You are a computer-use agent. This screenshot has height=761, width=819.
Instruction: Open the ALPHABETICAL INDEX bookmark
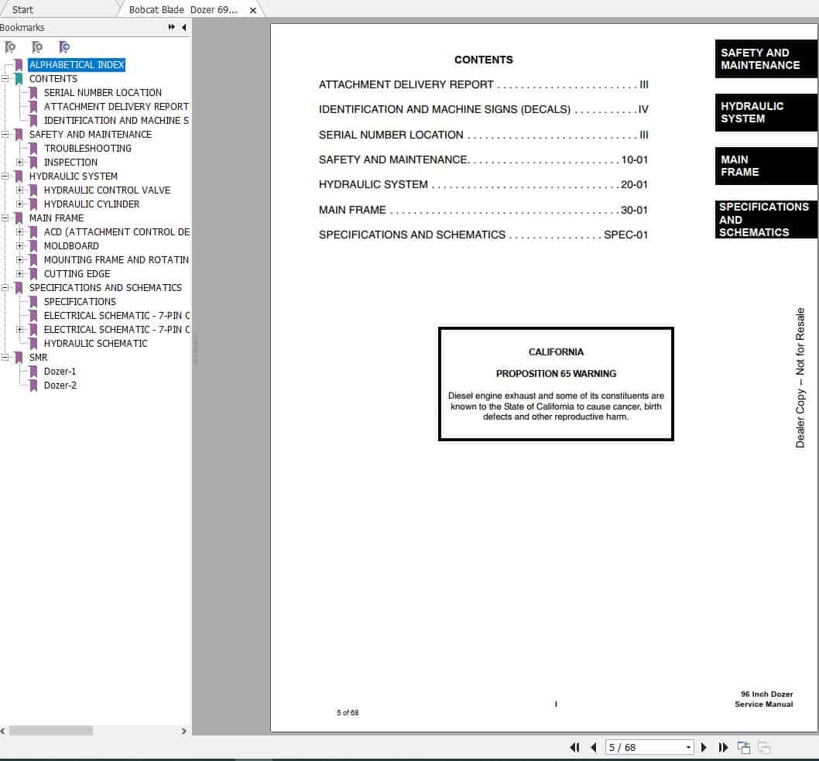77,65
